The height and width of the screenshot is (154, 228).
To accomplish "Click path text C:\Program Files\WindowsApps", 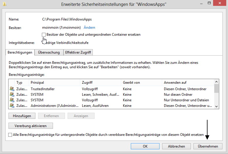I will tap(67, 19).
